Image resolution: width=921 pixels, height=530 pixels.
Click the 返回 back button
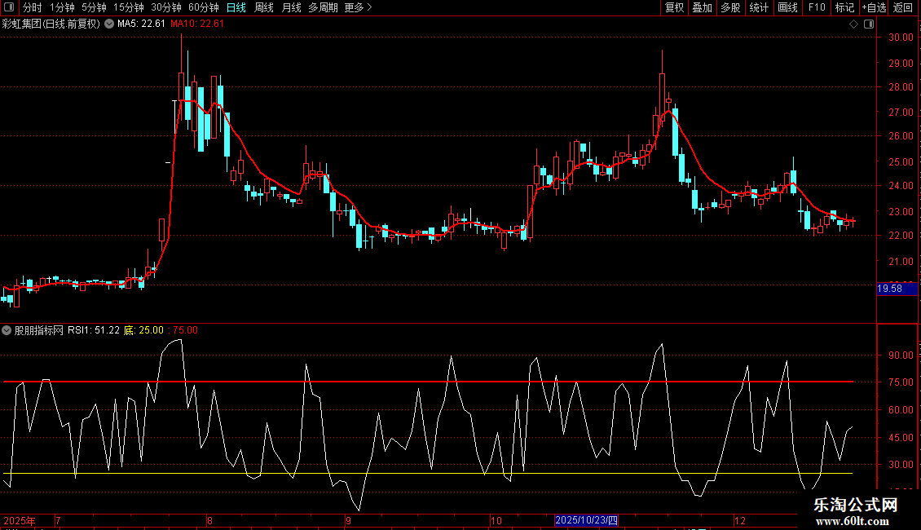903,7
